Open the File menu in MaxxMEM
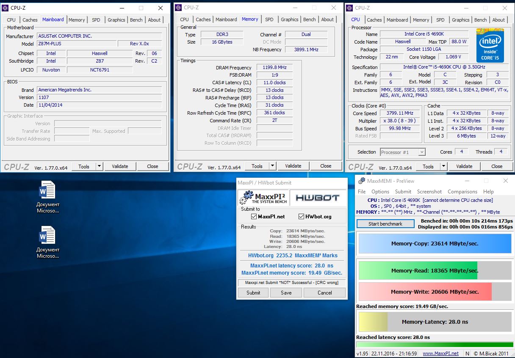 click(362, 192)
